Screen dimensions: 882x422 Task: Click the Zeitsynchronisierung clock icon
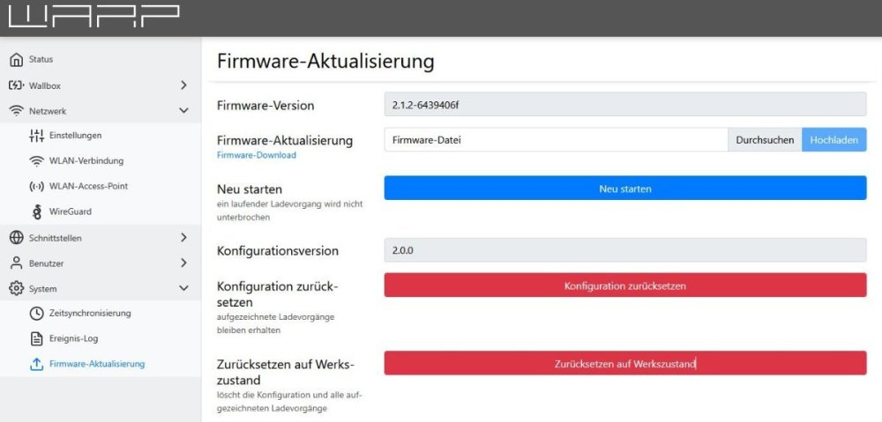point(36,314)
